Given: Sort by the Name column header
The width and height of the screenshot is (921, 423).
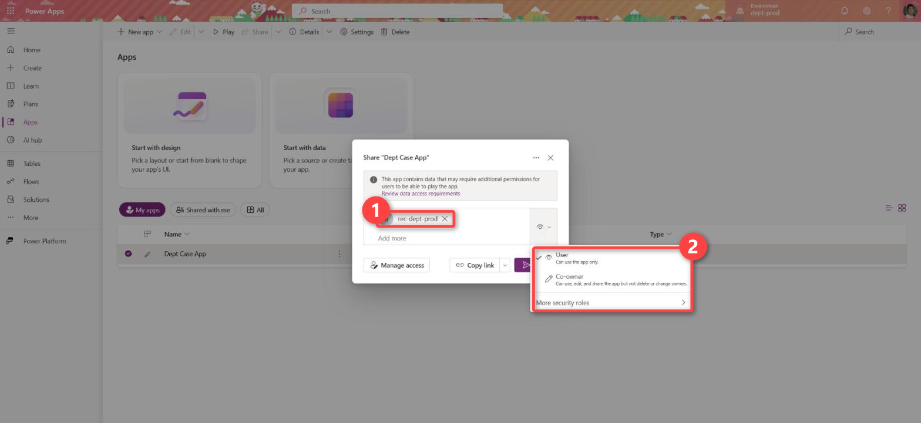Looking at the screenshot, I should pyautogui.click(x=177, y=234).
